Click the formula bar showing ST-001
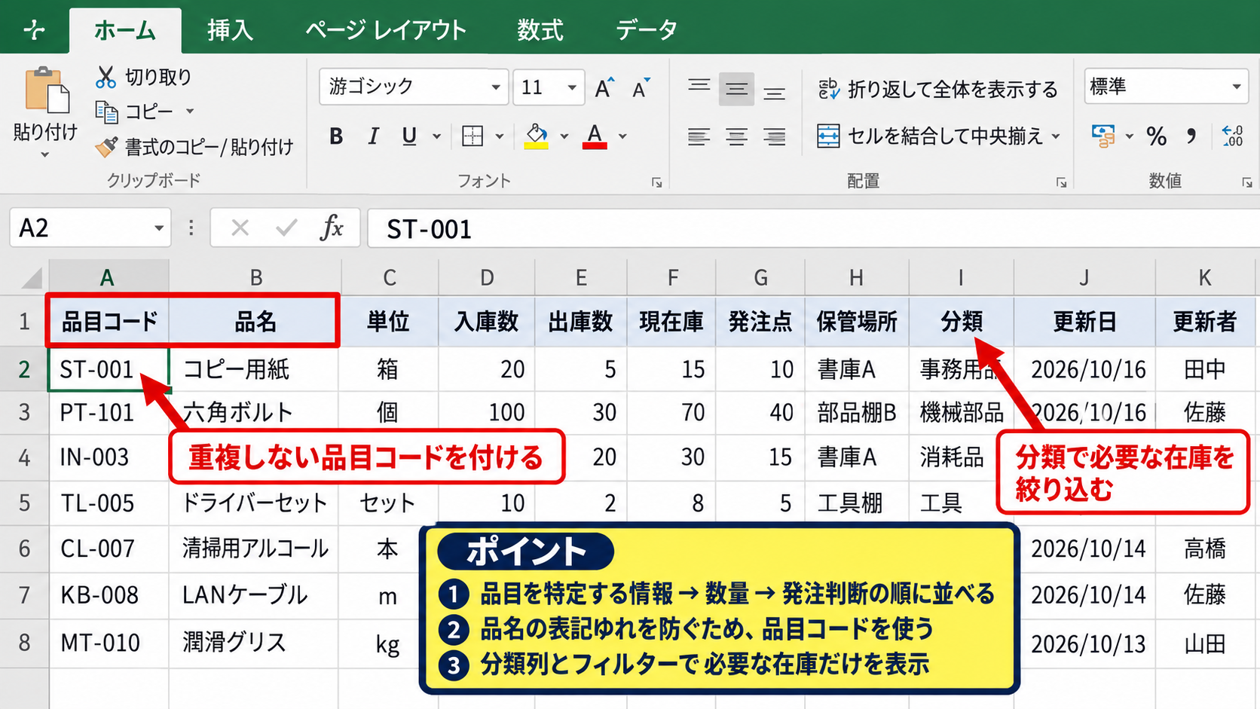Screen dimensions: 1260x709 click(814, 228)
